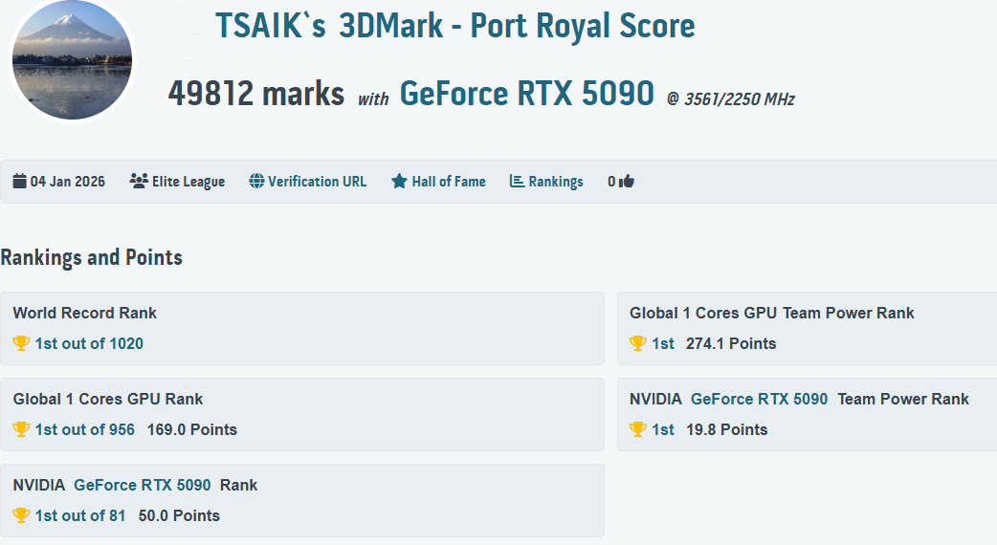Screen dimensions: 997x545
Task: Open the "1st out of 81" ranking
Action: click(x=80, y=515)
